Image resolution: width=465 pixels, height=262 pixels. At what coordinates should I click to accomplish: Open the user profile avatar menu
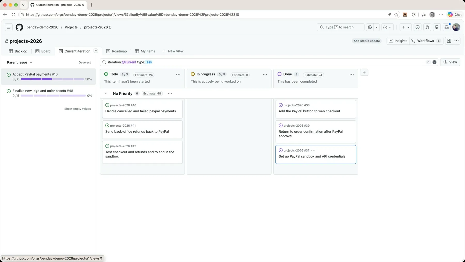[456, 27]
